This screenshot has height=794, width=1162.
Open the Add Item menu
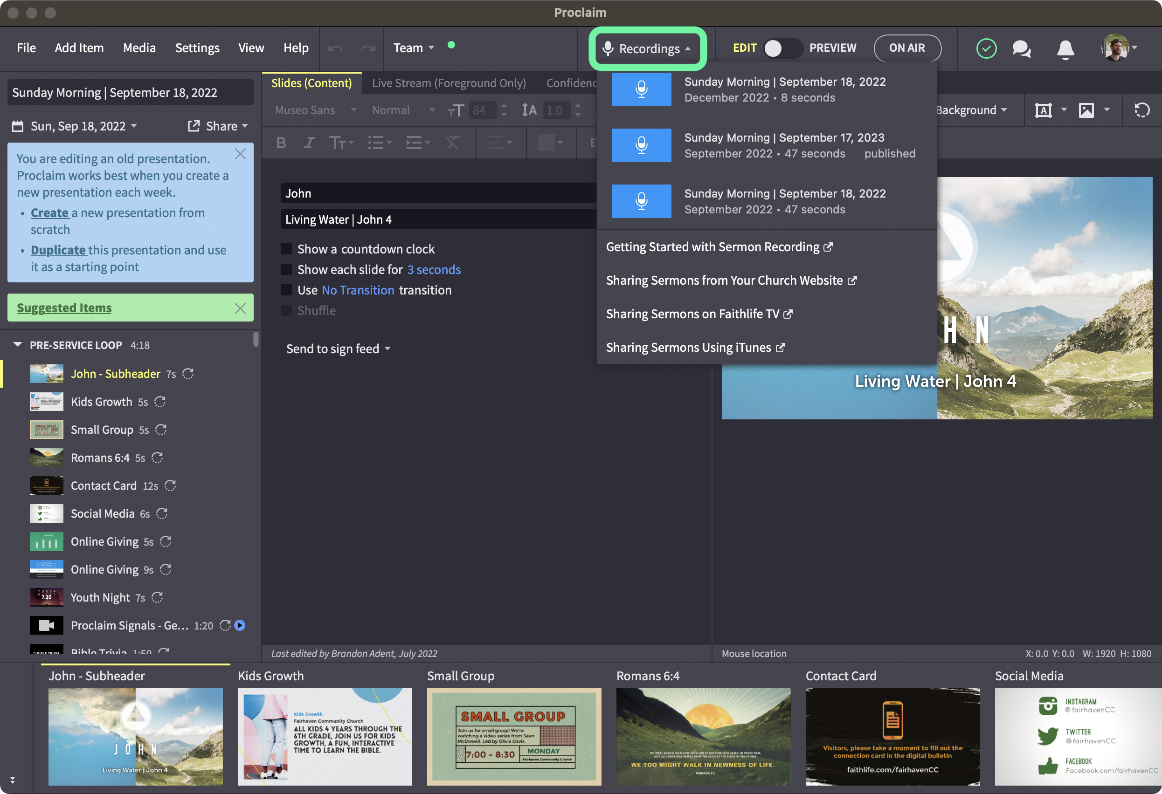point(79,48)
